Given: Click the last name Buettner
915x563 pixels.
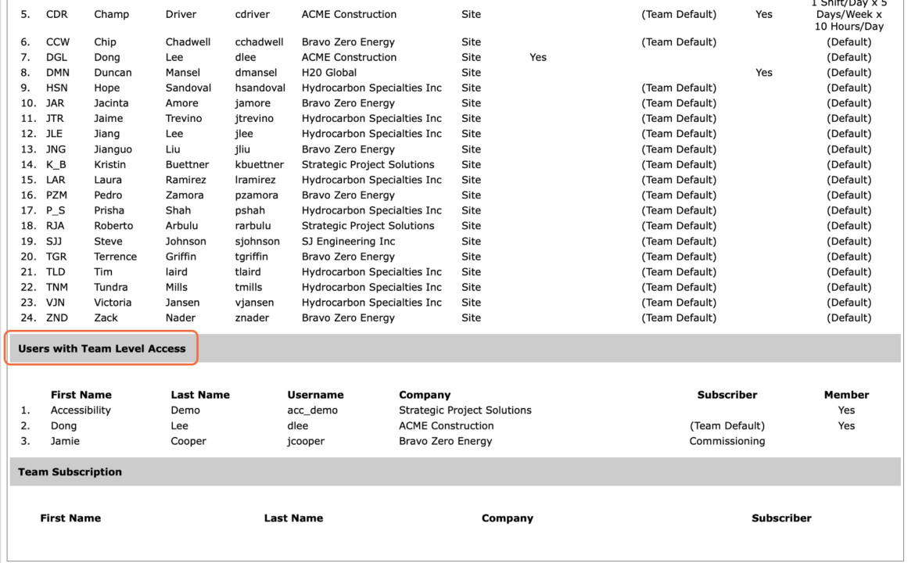Looking at the screenshot, I should click(187, 164).
